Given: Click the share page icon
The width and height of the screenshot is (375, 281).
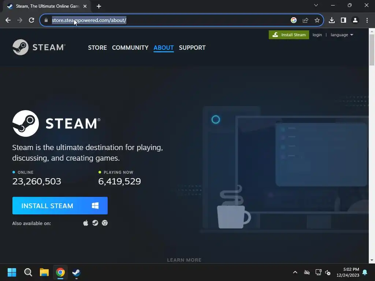Looking at the screenshot, I should 305,20.
